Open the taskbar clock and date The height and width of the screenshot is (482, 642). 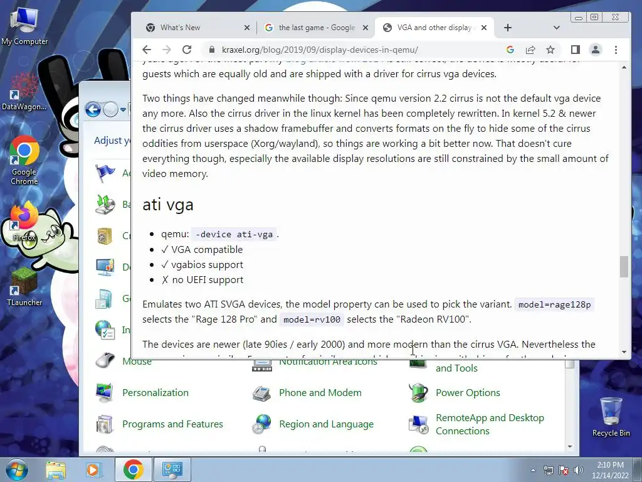tap(610, 470)
